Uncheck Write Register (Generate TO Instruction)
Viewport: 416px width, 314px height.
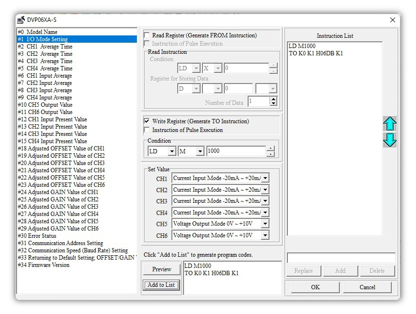tap(147, 121)
